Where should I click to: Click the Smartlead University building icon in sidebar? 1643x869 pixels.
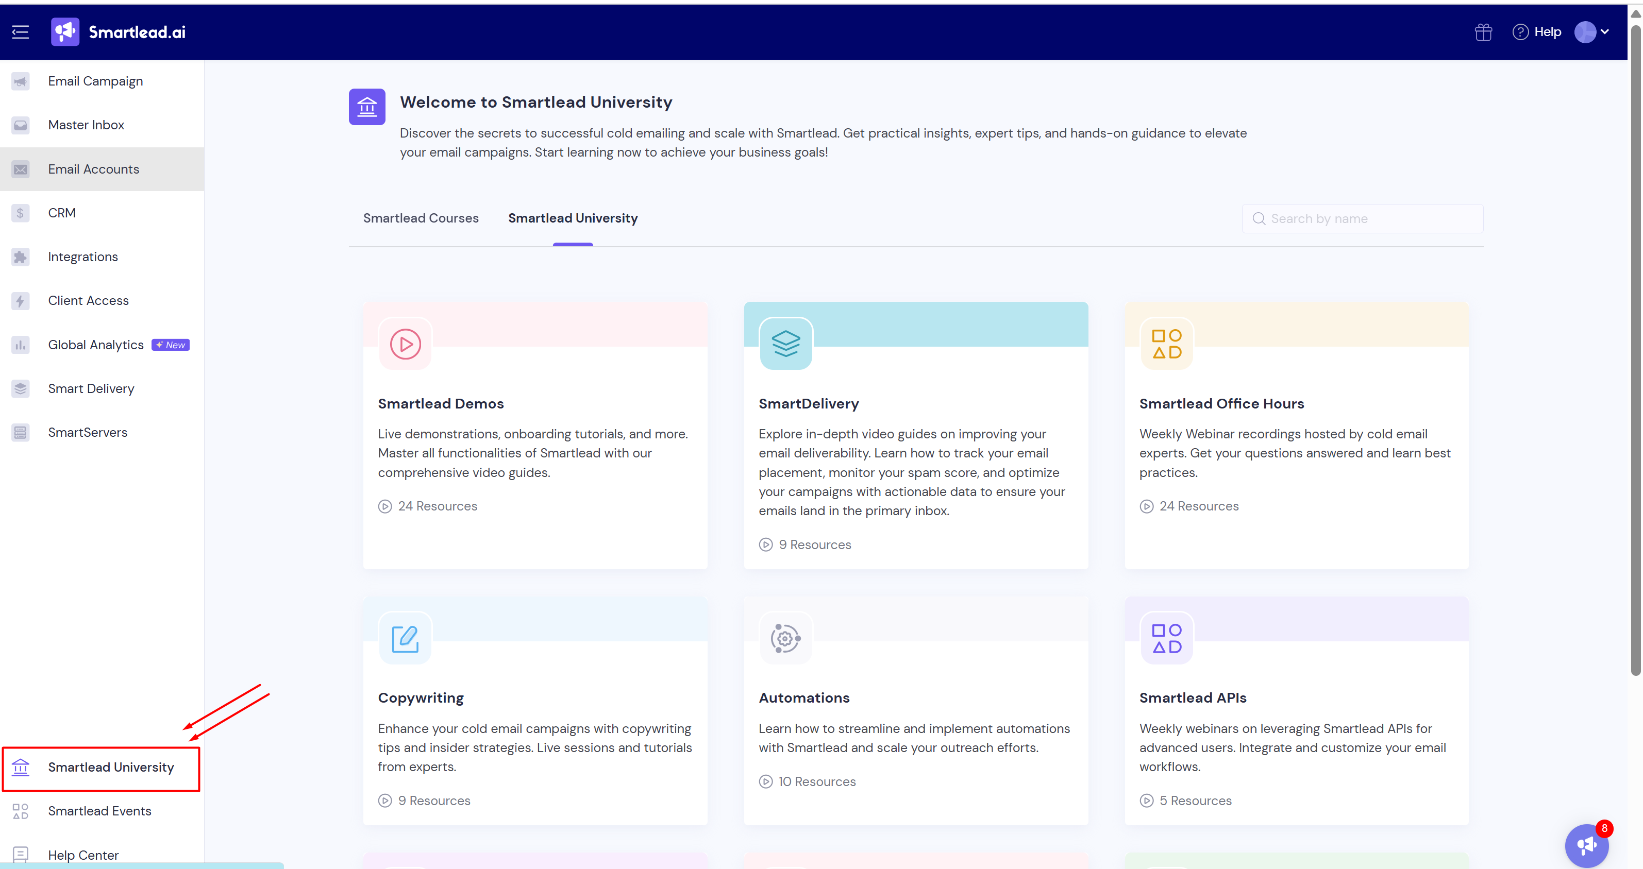click(x=21, y=767)
